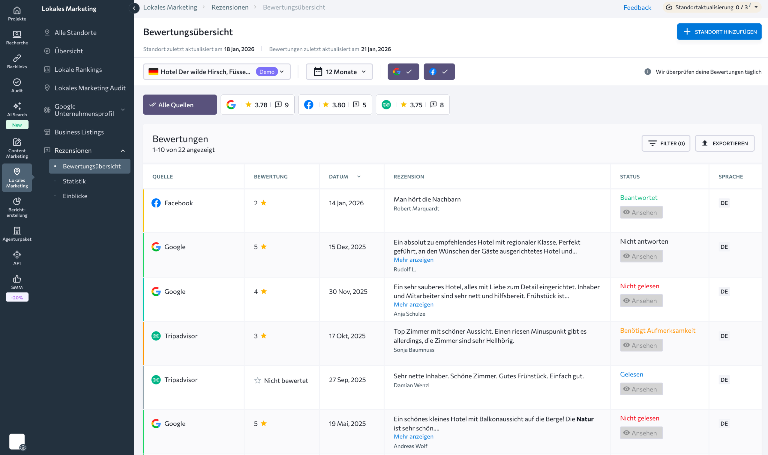Open the Einblicke sidebar item
This screenshot has height=455, width=768.
click(75, 196)
